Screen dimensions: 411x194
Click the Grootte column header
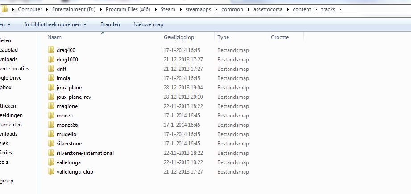click(x=280, y=37)
